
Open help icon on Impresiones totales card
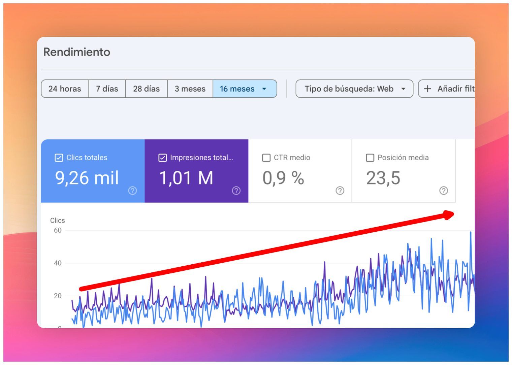(x=236, y=191)
